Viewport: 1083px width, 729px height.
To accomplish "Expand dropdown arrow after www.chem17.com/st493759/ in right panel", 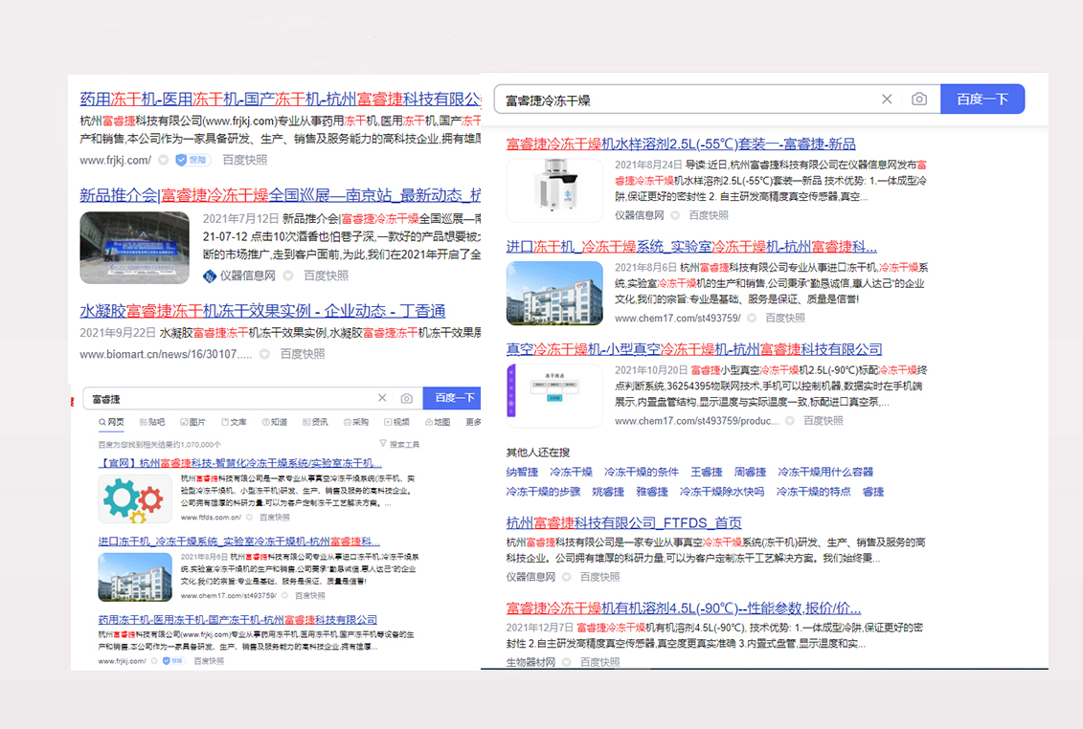I will coord(752,318).
